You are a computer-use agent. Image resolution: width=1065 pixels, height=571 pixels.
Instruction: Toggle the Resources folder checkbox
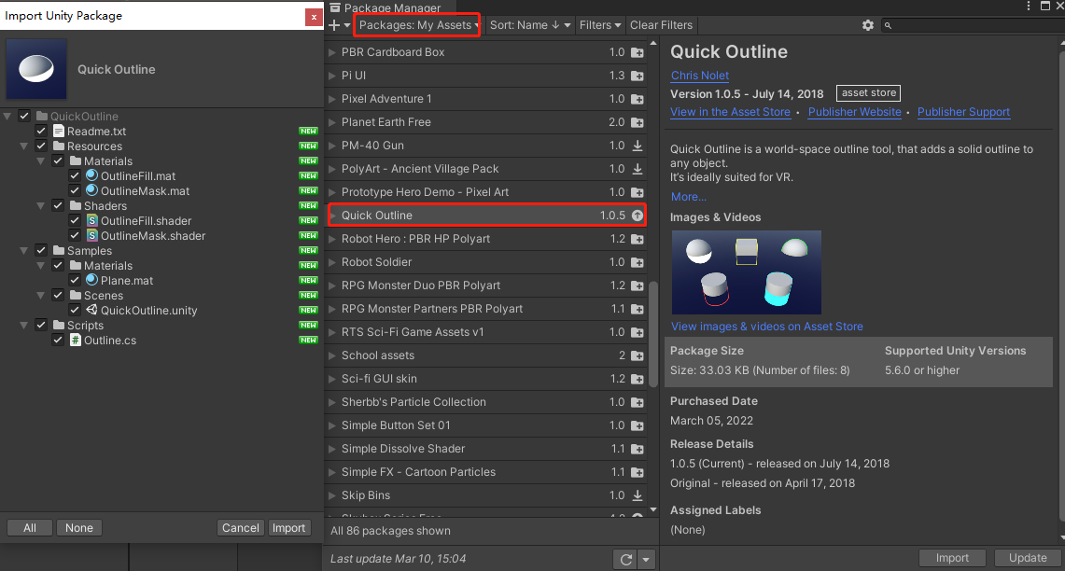coord(41,146)
